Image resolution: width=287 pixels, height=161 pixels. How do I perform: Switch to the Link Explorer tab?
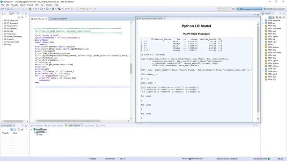pos(37,126)
